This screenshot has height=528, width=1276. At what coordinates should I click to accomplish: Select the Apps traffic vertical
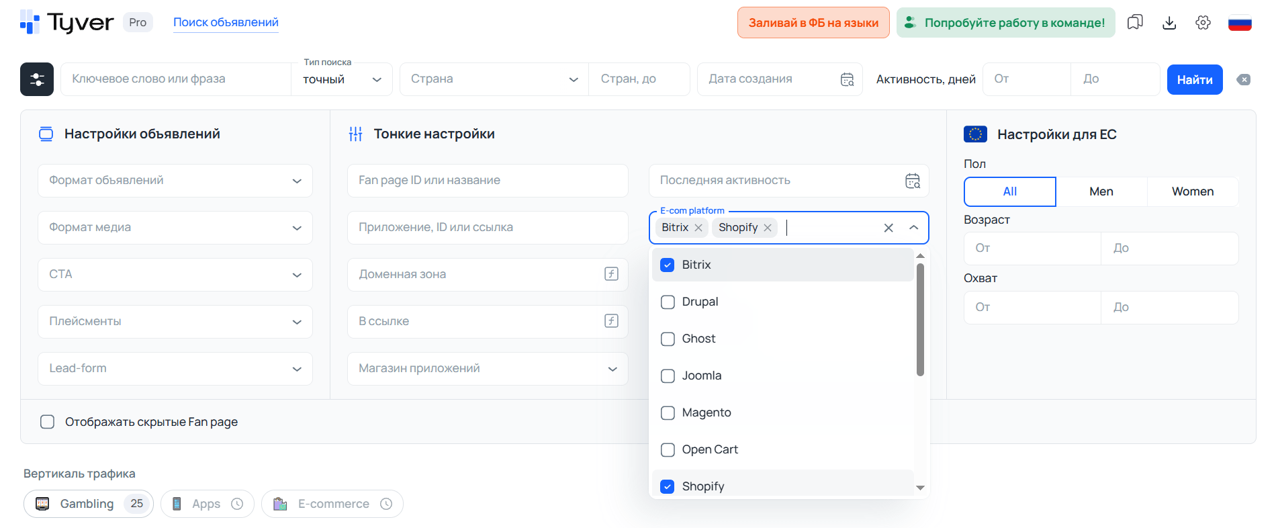[x=208, y=504]
